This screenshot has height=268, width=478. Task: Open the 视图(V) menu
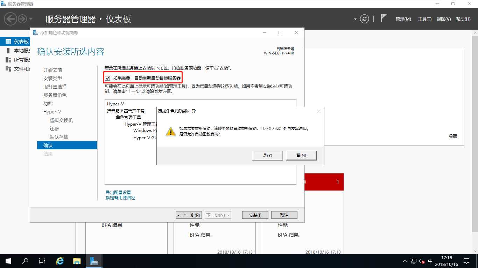444,19
